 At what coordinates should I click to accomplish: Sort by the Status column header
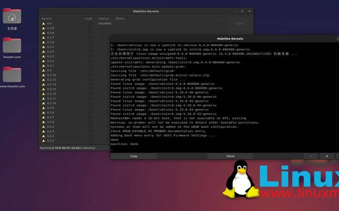point(104,19)
